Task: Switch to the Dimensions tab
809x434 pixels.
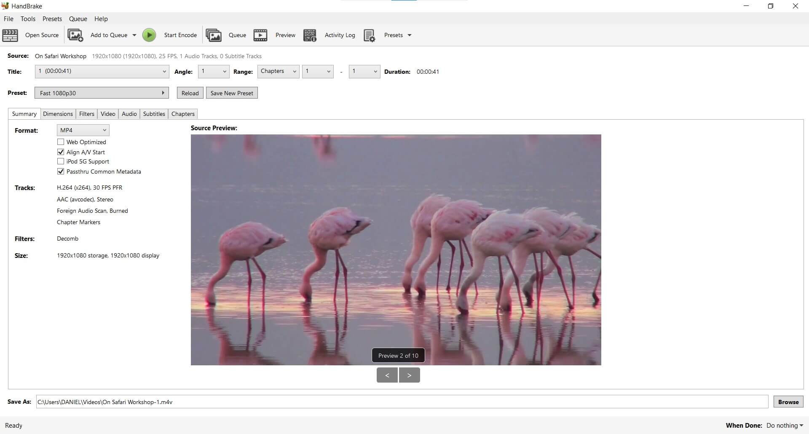Action: click(x=58, y=114)
